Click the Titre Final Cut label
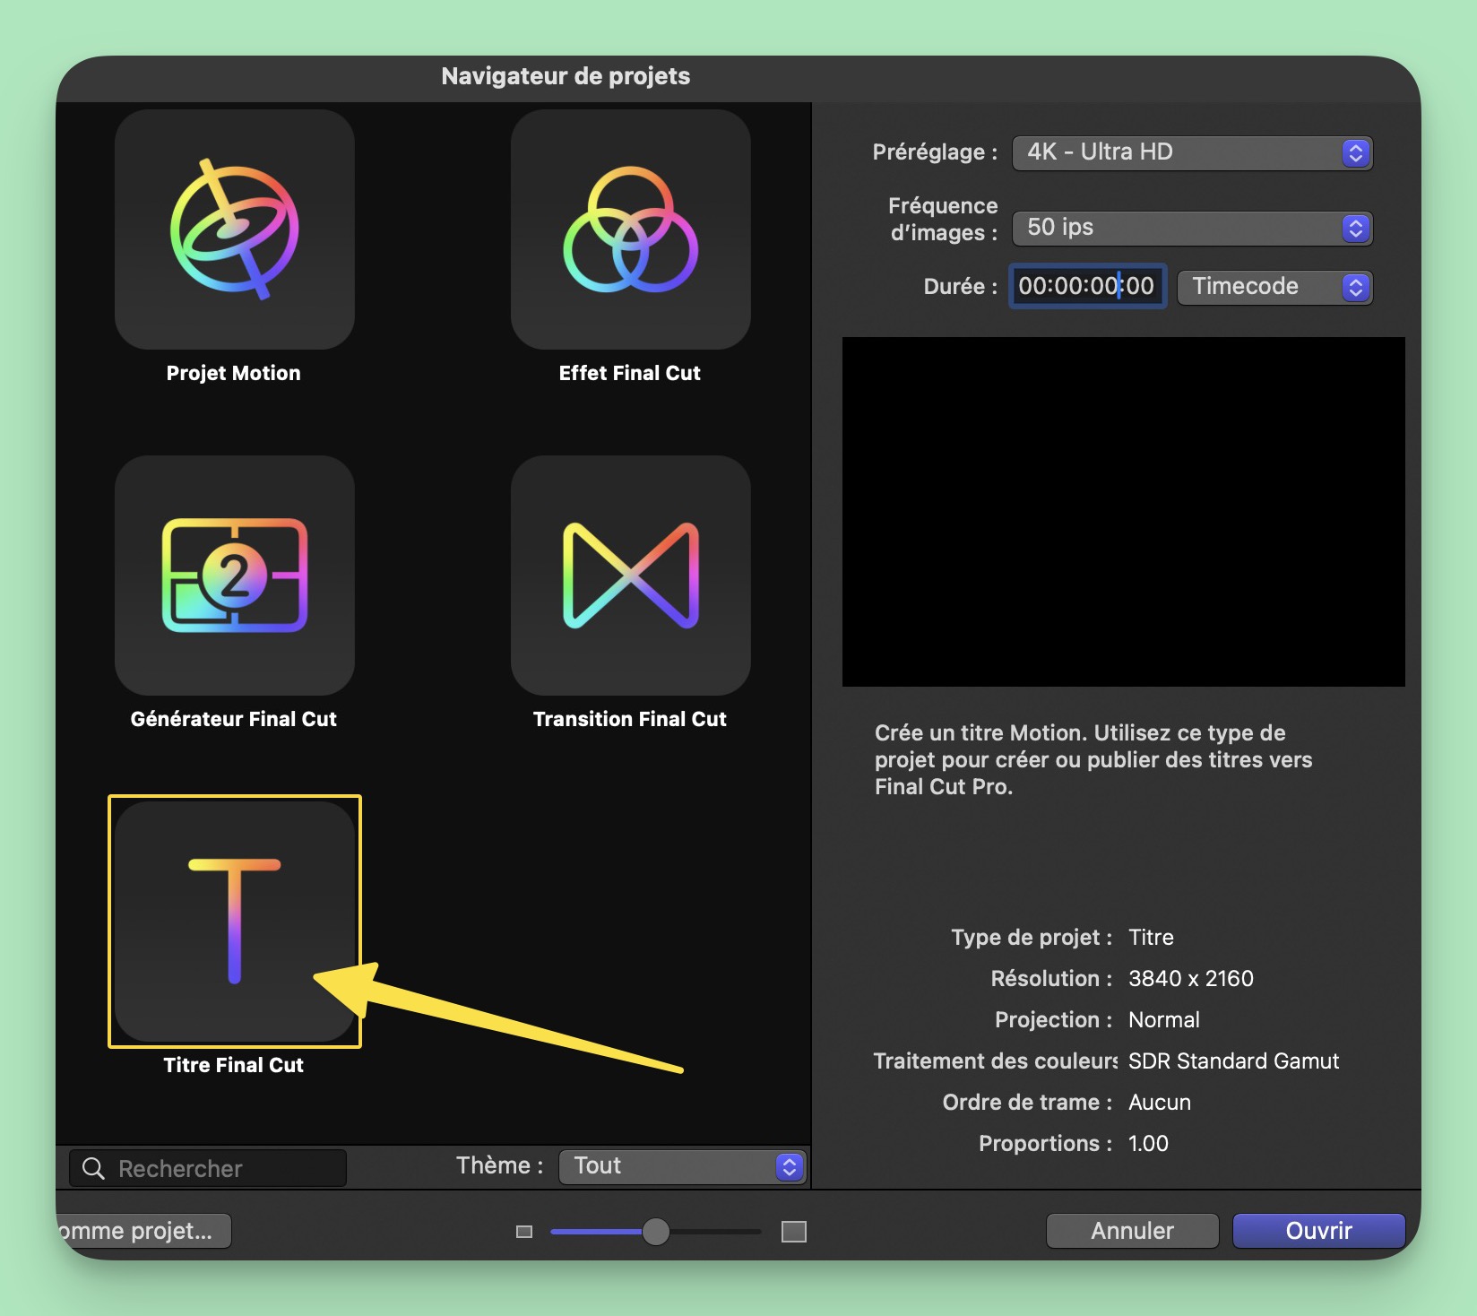The height and width of the screenshot is (1316, 1477). 234,1065
